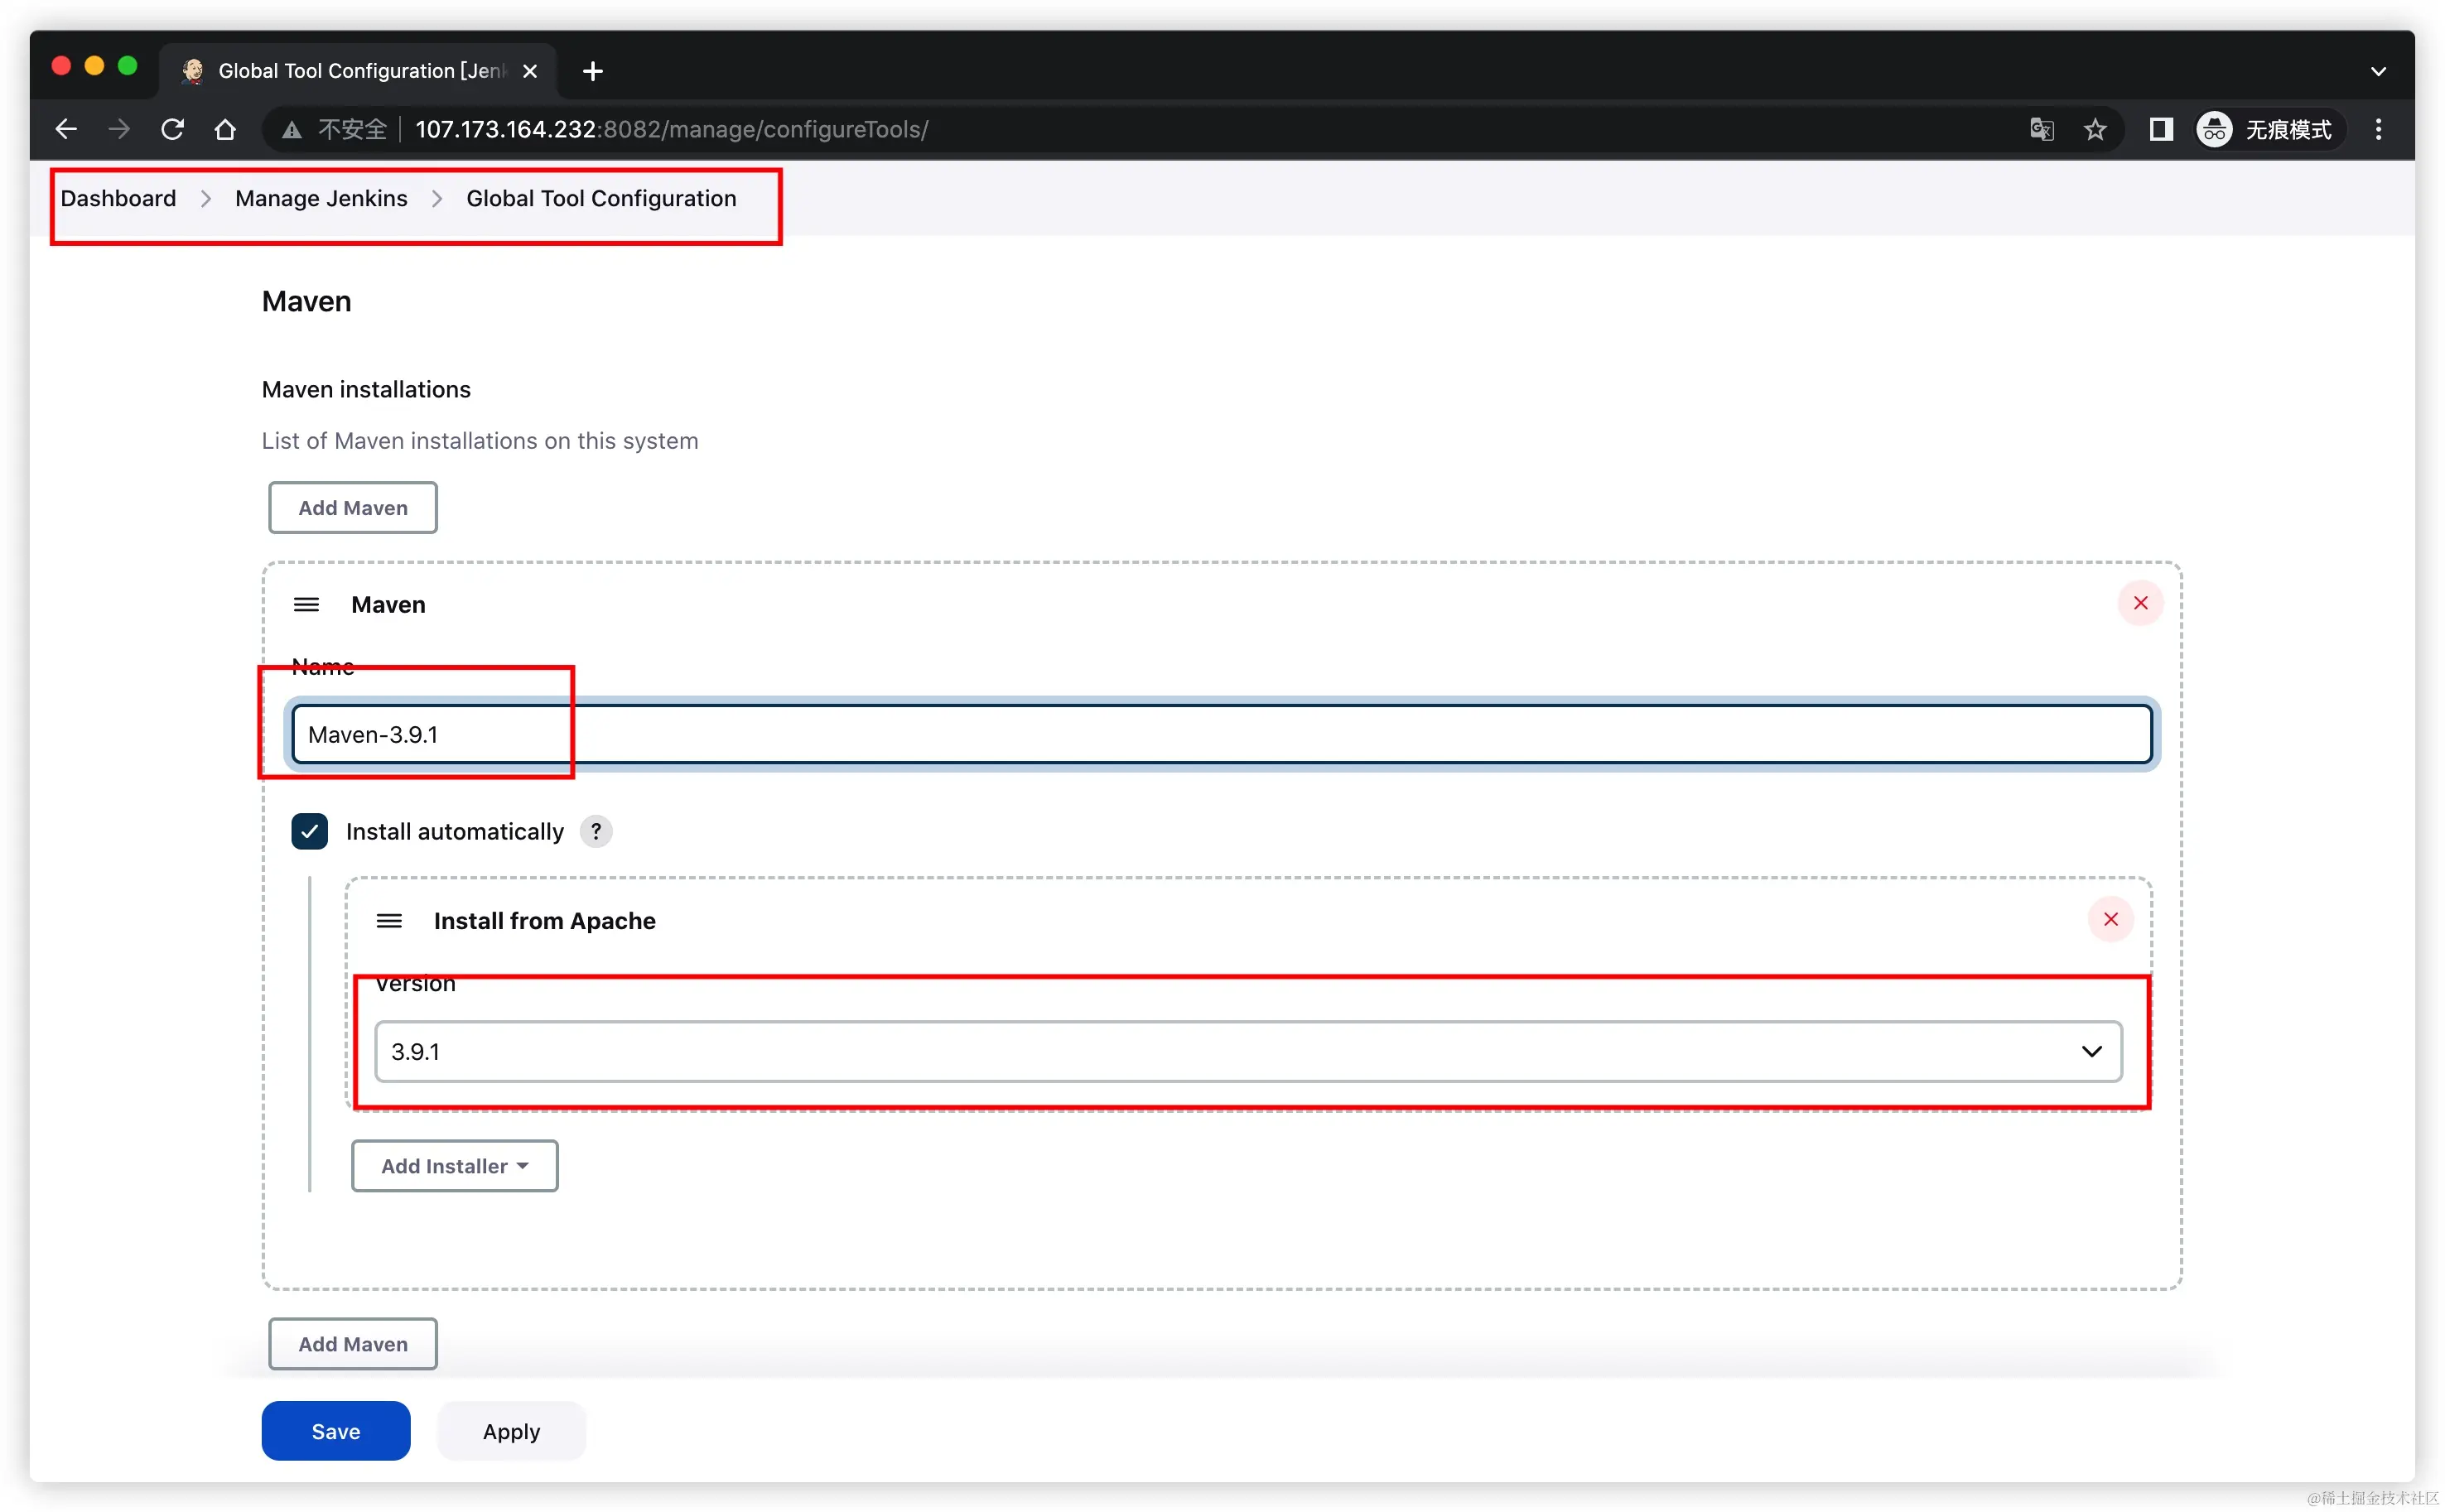Click the Maven installations label
This screenshot has width=2445, height=1512.
(x=366, y=389)
